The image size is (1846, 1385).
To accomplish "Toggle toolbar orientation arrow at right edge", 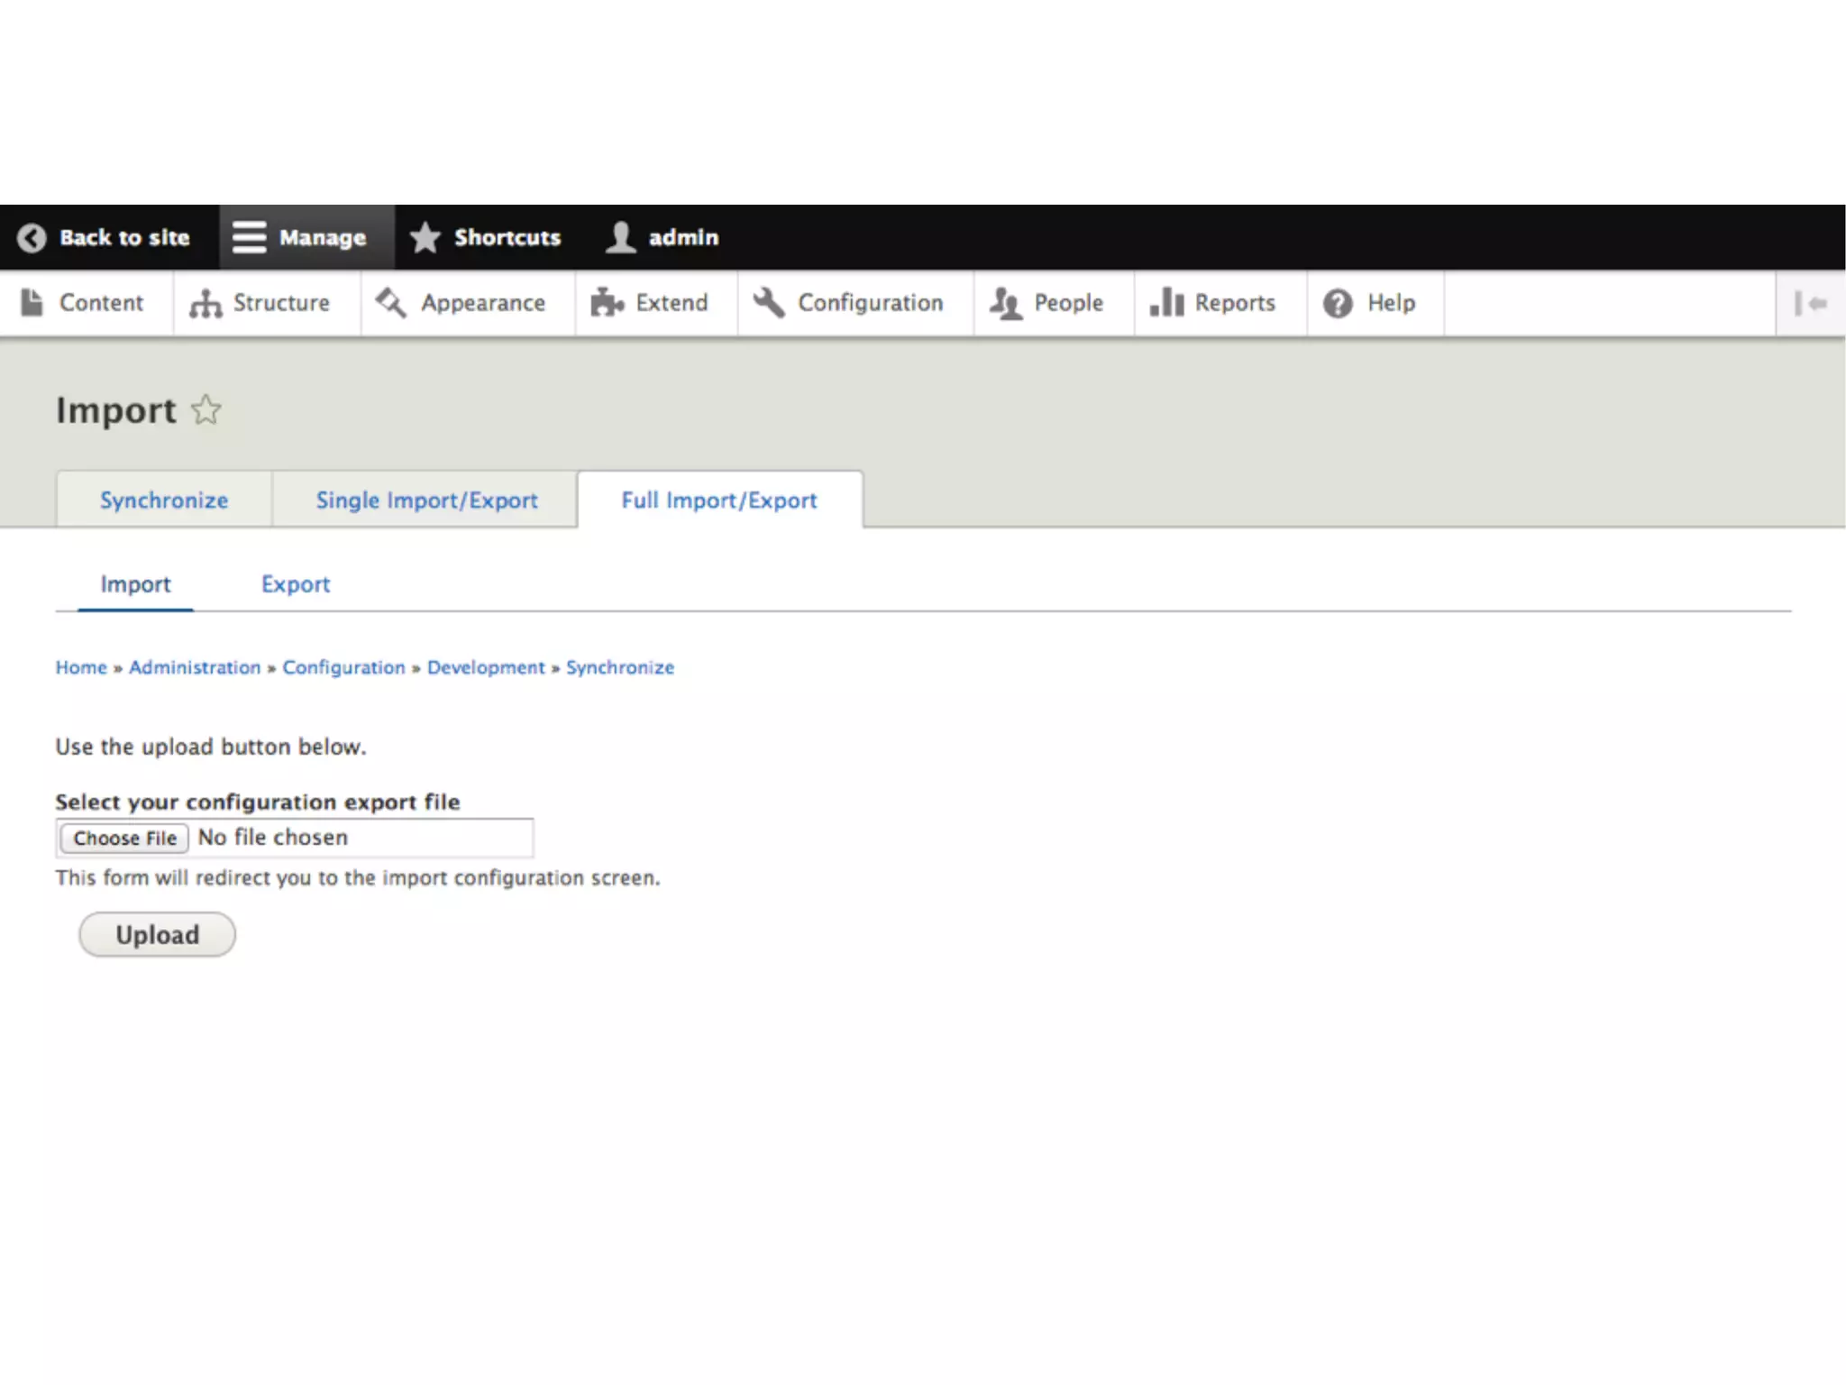I will click(x=1810, y=304).
